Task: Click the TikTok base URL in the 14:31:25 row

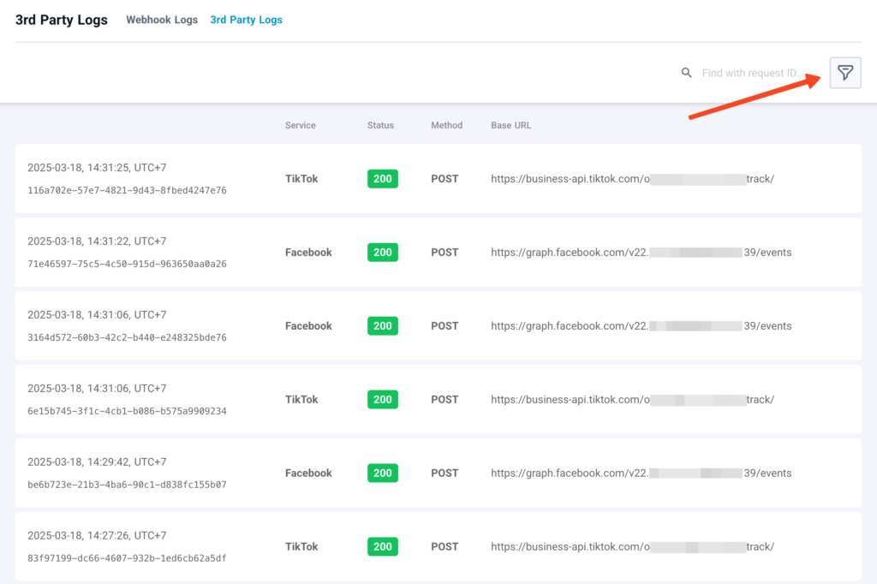Action: [633, 179]
